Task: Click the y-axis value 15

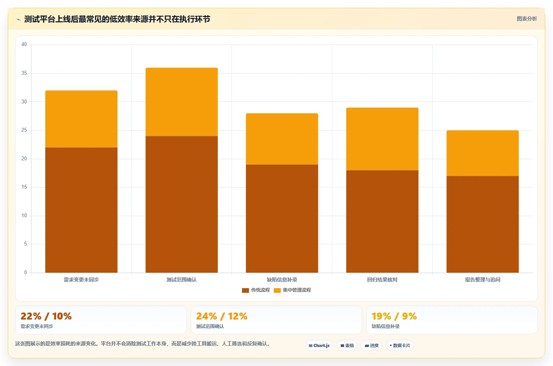Action: [x=24, y=187]
